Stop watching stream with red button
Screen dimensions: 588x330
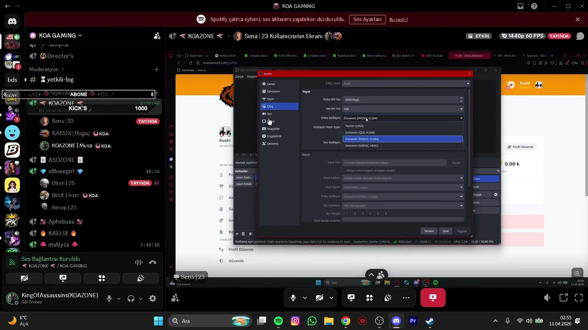(x=433, y=298)
